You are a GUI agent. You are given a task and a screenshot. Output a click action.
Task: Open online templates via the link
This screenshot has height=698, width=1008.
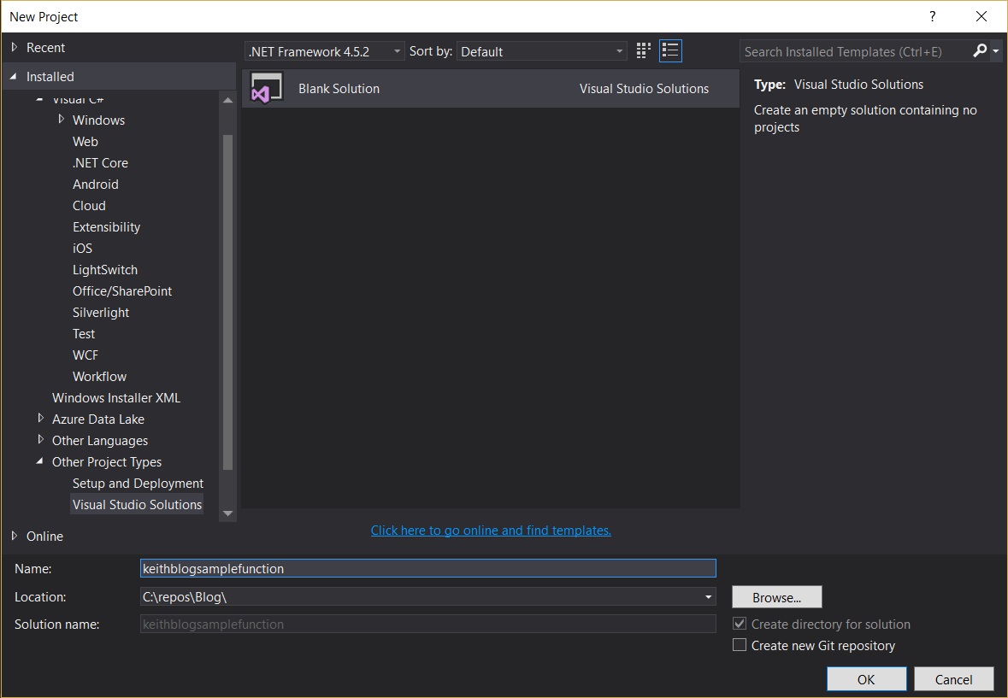(490, 530)
